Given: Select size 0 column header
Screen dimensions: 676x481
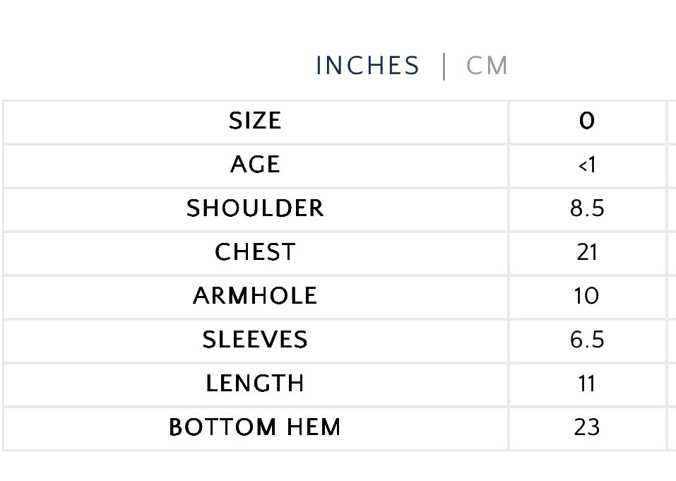Looking at the screenshot, I should point(587,121).
